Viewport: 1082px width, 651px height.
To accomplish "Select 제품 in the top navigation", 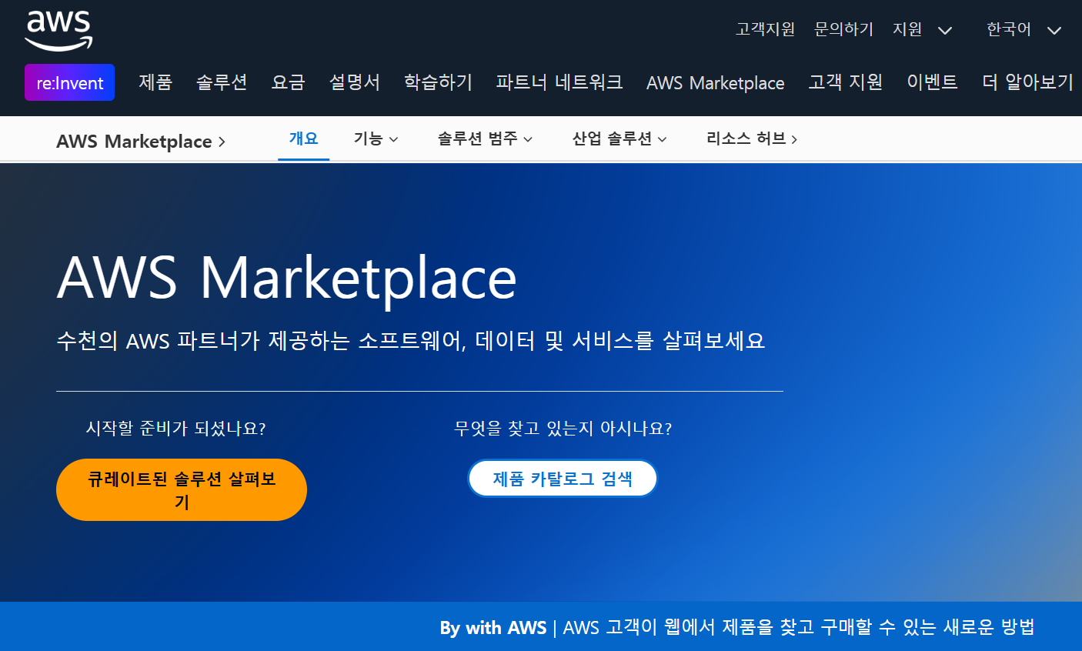I will 155,82.
